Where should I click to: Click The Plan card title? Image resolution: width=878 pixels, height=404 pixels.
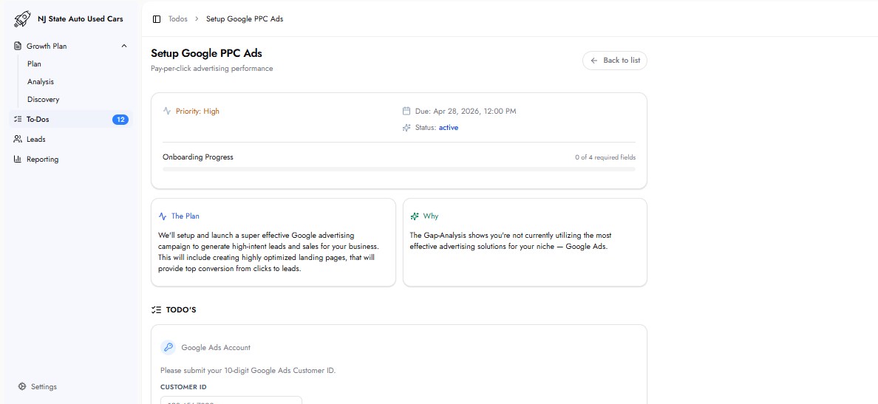[186, 216]
